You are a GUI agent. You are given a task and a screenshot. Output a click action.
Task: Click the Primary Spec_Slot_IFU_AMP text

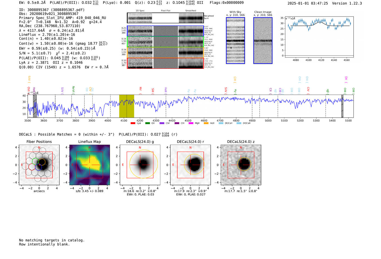pos(63,18)
